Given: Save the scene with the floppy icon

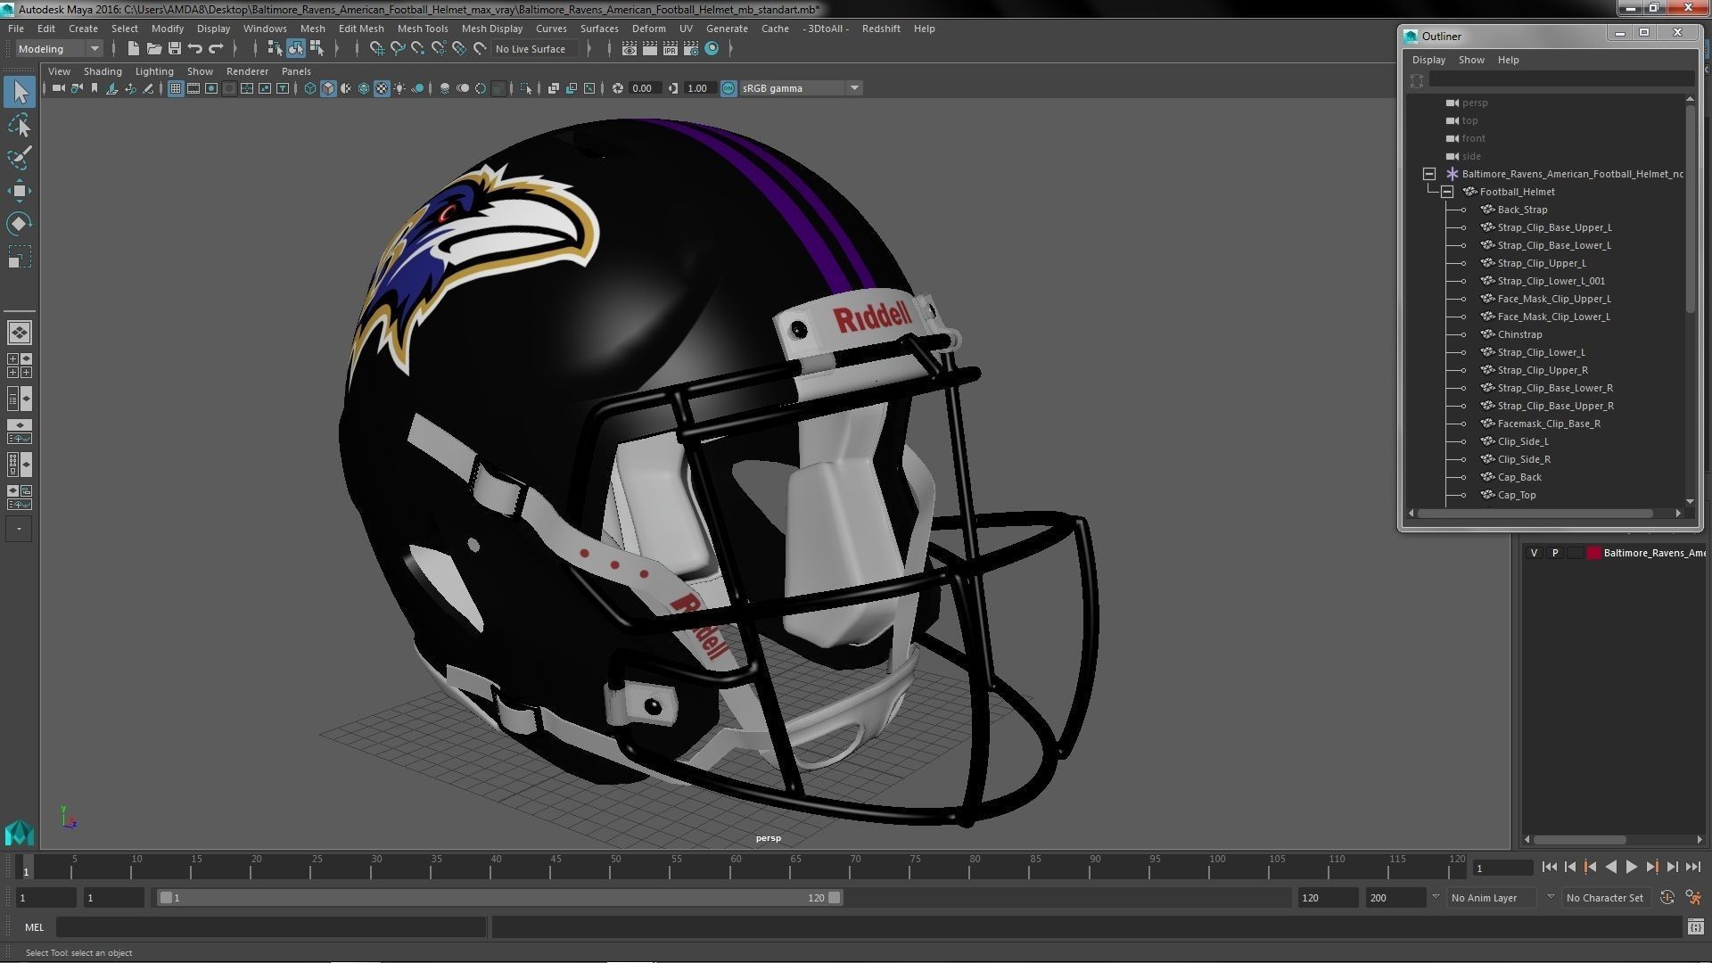Looking at the screenshot, I should tap(175, 48).
